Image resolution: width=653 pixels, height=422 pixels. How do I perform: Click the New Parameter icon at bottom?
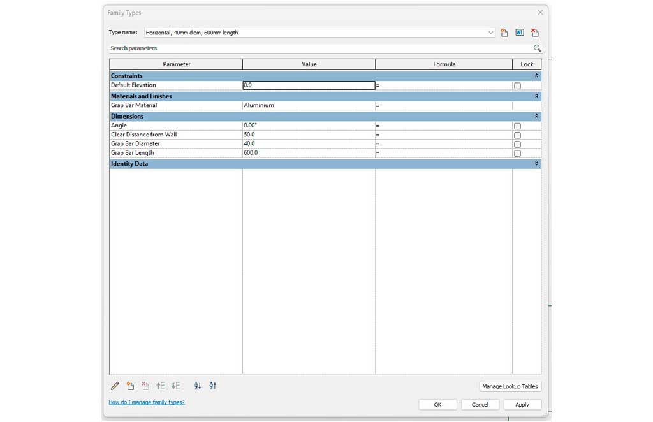(x=130, y=386)
